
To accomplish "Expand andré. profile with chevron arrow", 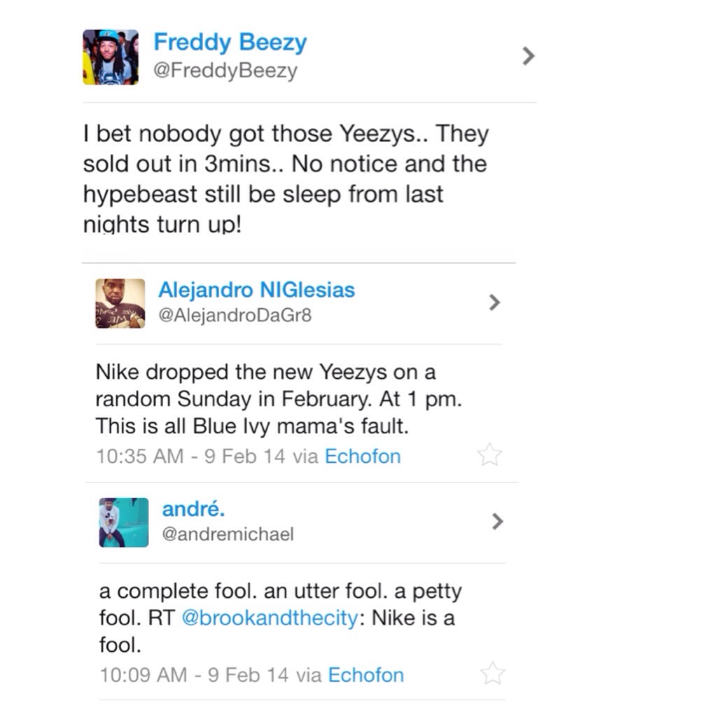I will [x=498, y=522].
